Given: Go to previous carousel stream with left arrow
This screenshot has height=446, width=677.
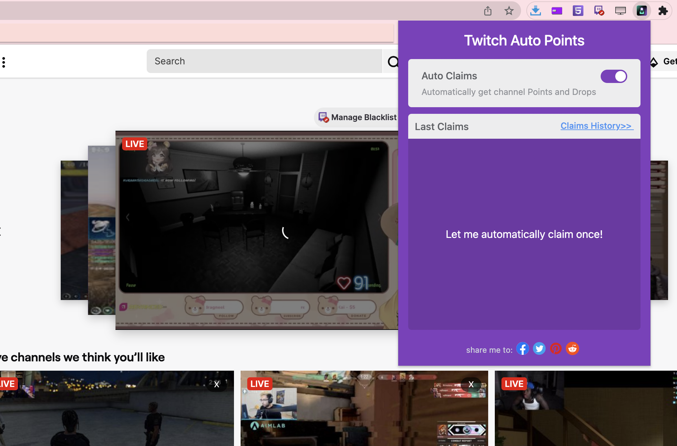Looking at the screenshot, I should point(127,217).
